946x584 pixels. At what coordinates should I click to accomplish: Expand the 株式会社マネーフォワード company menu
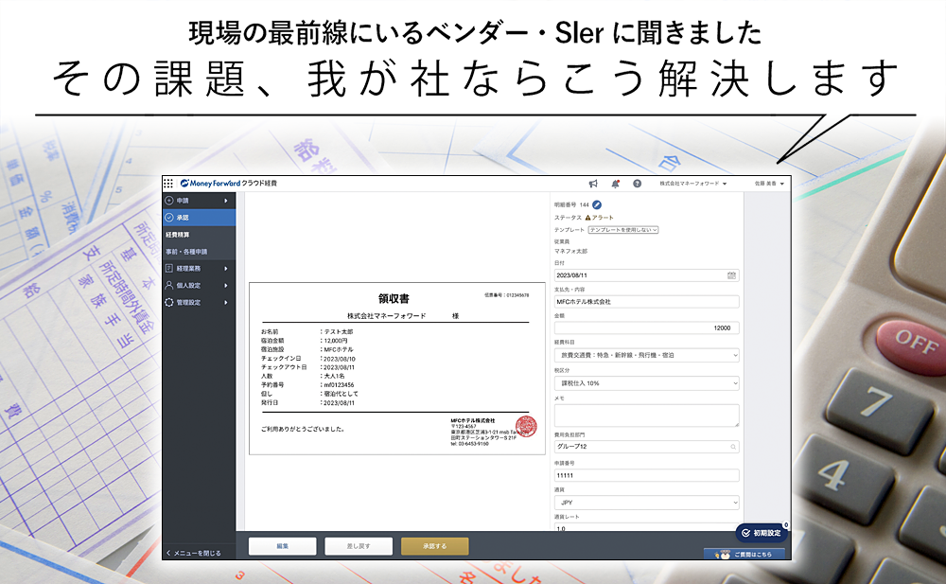pyautogui.click(x=692, y=184)
